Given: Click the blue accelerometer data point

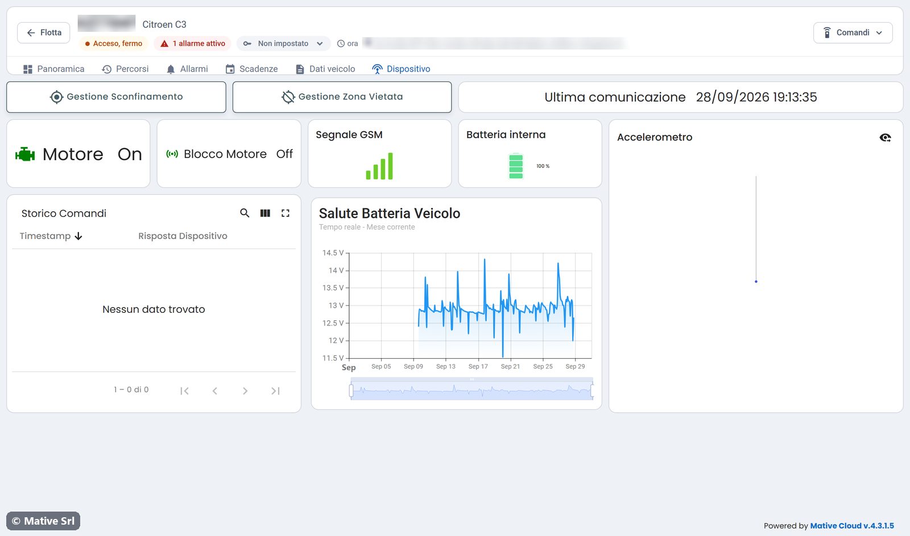Looking at the screenshot, I should point(756,282).
